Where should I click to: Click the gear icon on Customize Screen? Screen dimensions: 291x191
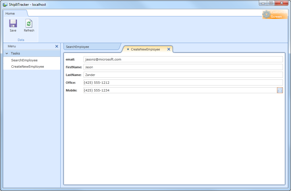[x=267, y=14]
